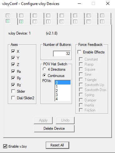The height and width of the screenshot is (153, 115).
Task: Pick 4 in the POVs list
Action: (63, 99)
